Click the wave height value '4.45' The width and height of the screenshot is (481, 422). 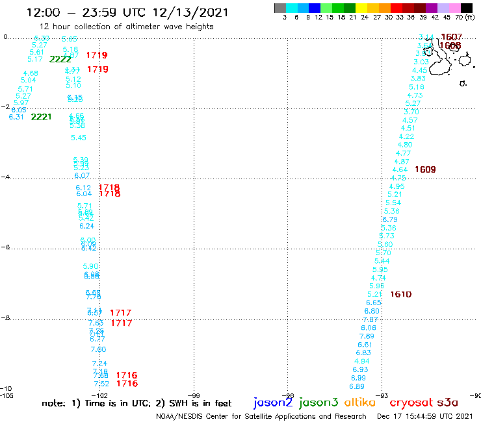tap(420, 70)
